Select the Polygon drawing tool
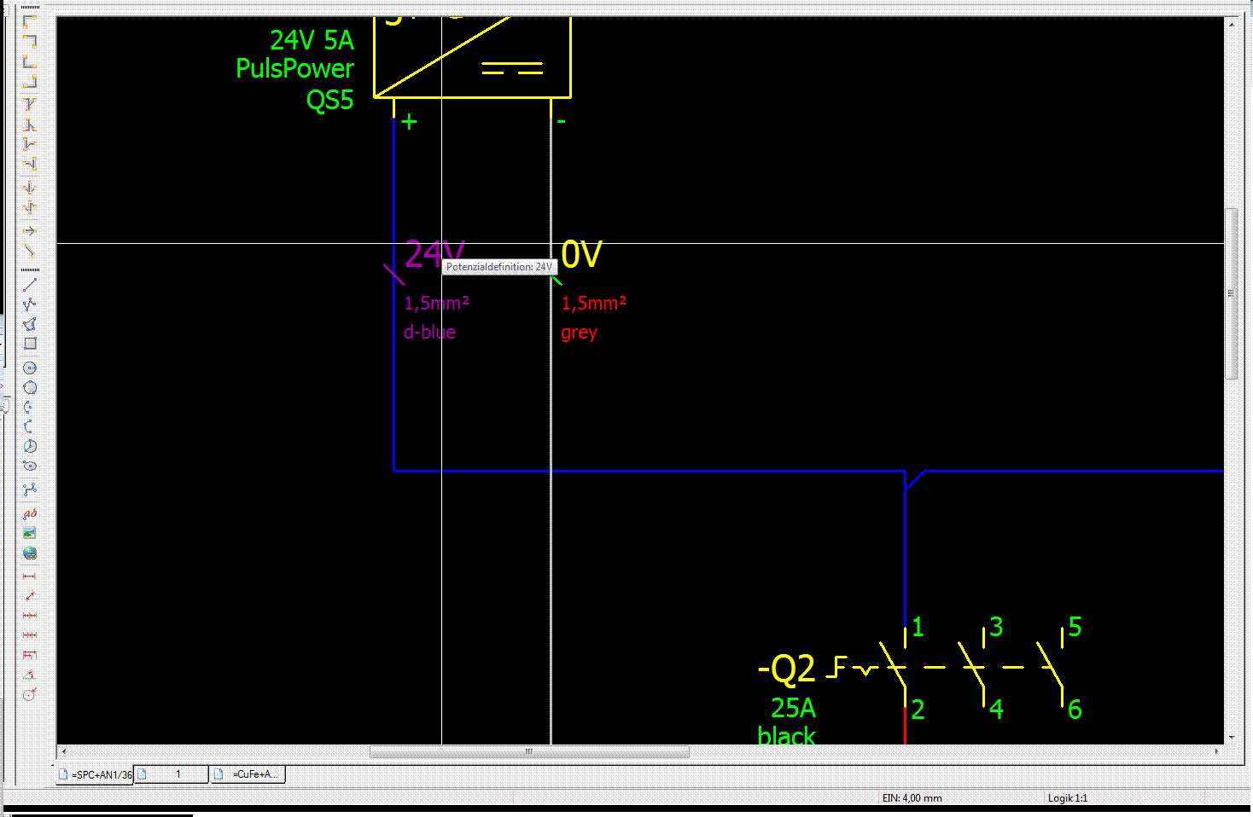The image size is (1253, 817). pos(30,324)
